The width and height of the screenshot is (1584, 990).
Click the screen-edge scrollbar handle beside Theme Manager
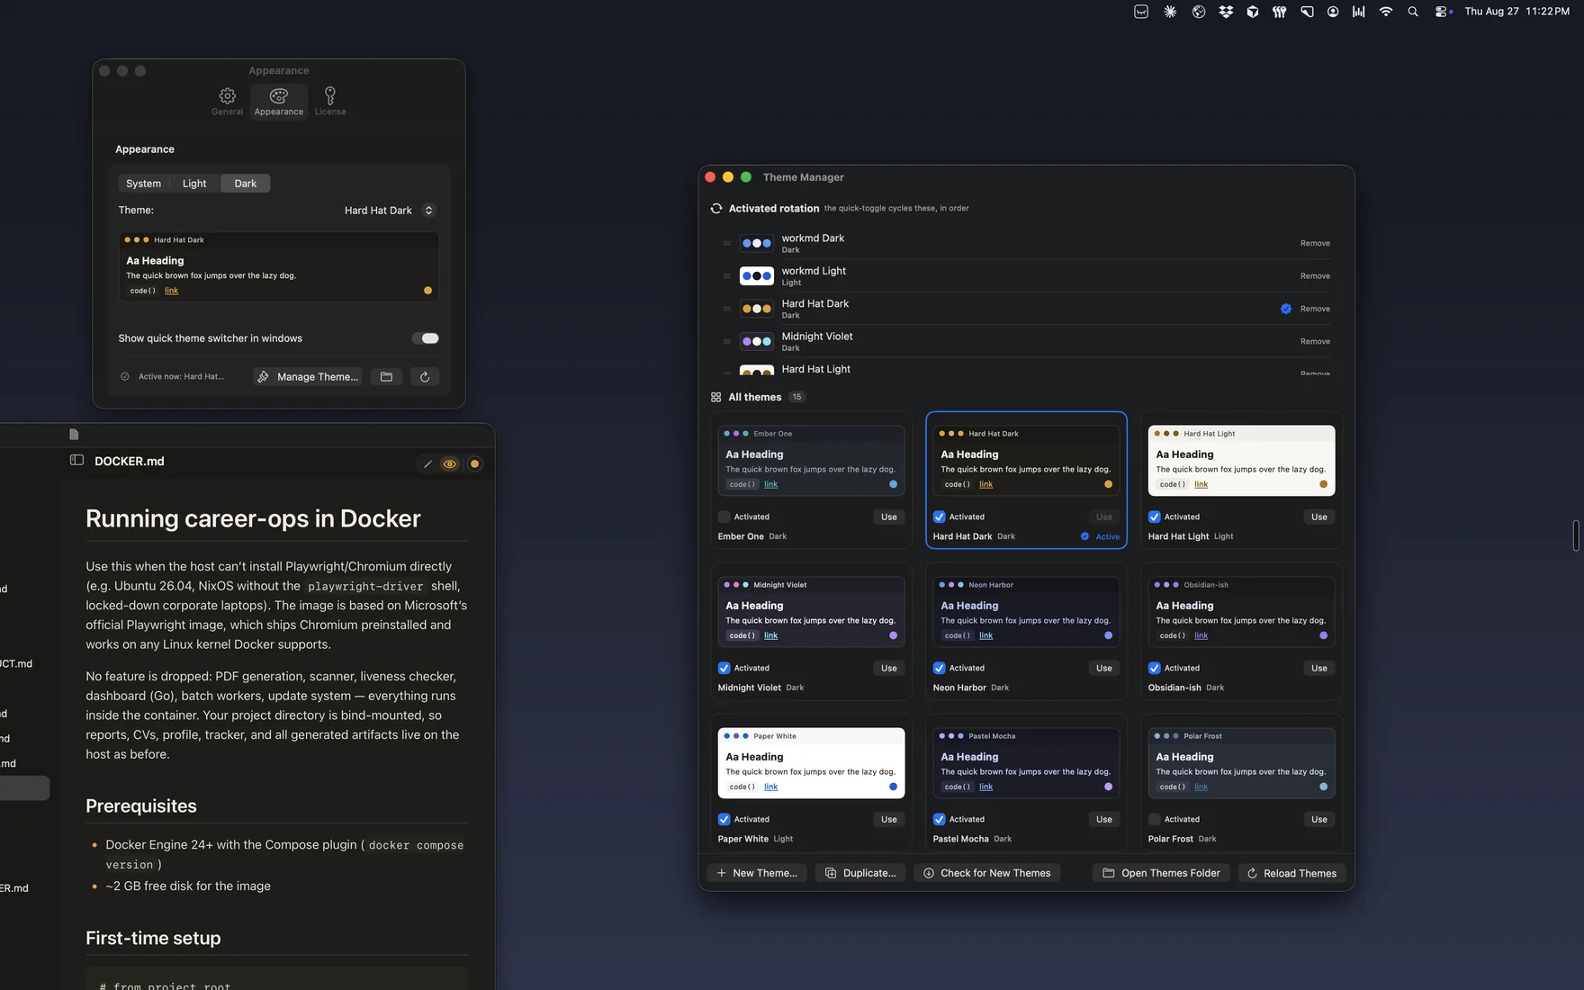click(1576, 535)
